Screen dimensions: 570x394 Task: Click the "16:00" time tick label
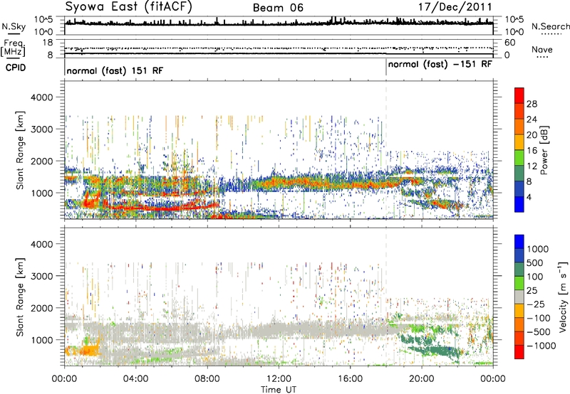click(350, 379)
